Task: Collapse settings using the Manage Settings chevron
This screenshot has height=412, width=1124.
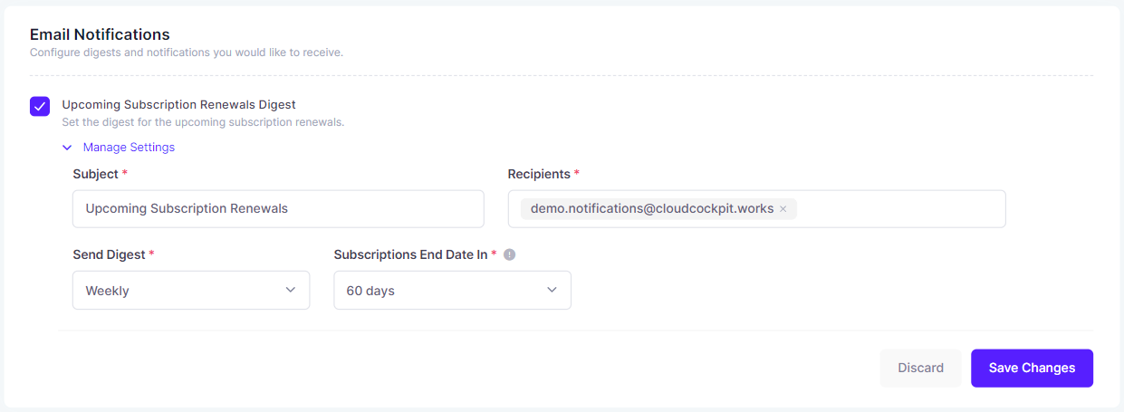Action: pos(67,148)
